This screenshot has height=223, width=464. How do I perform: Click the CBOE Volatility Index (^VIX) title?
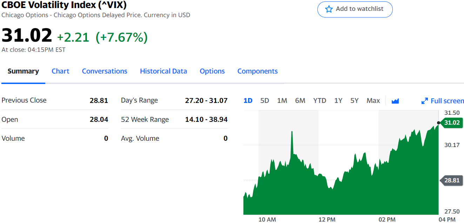[64, 5]
